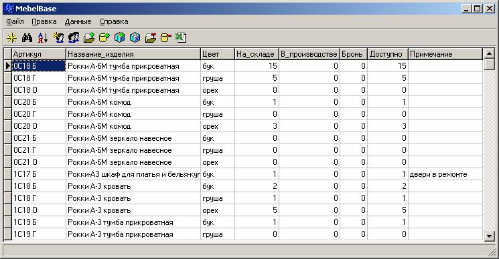Viewport: 499px width, 259px height.
Task: Maximize the MebelBase window
Action: pos(478,9)
